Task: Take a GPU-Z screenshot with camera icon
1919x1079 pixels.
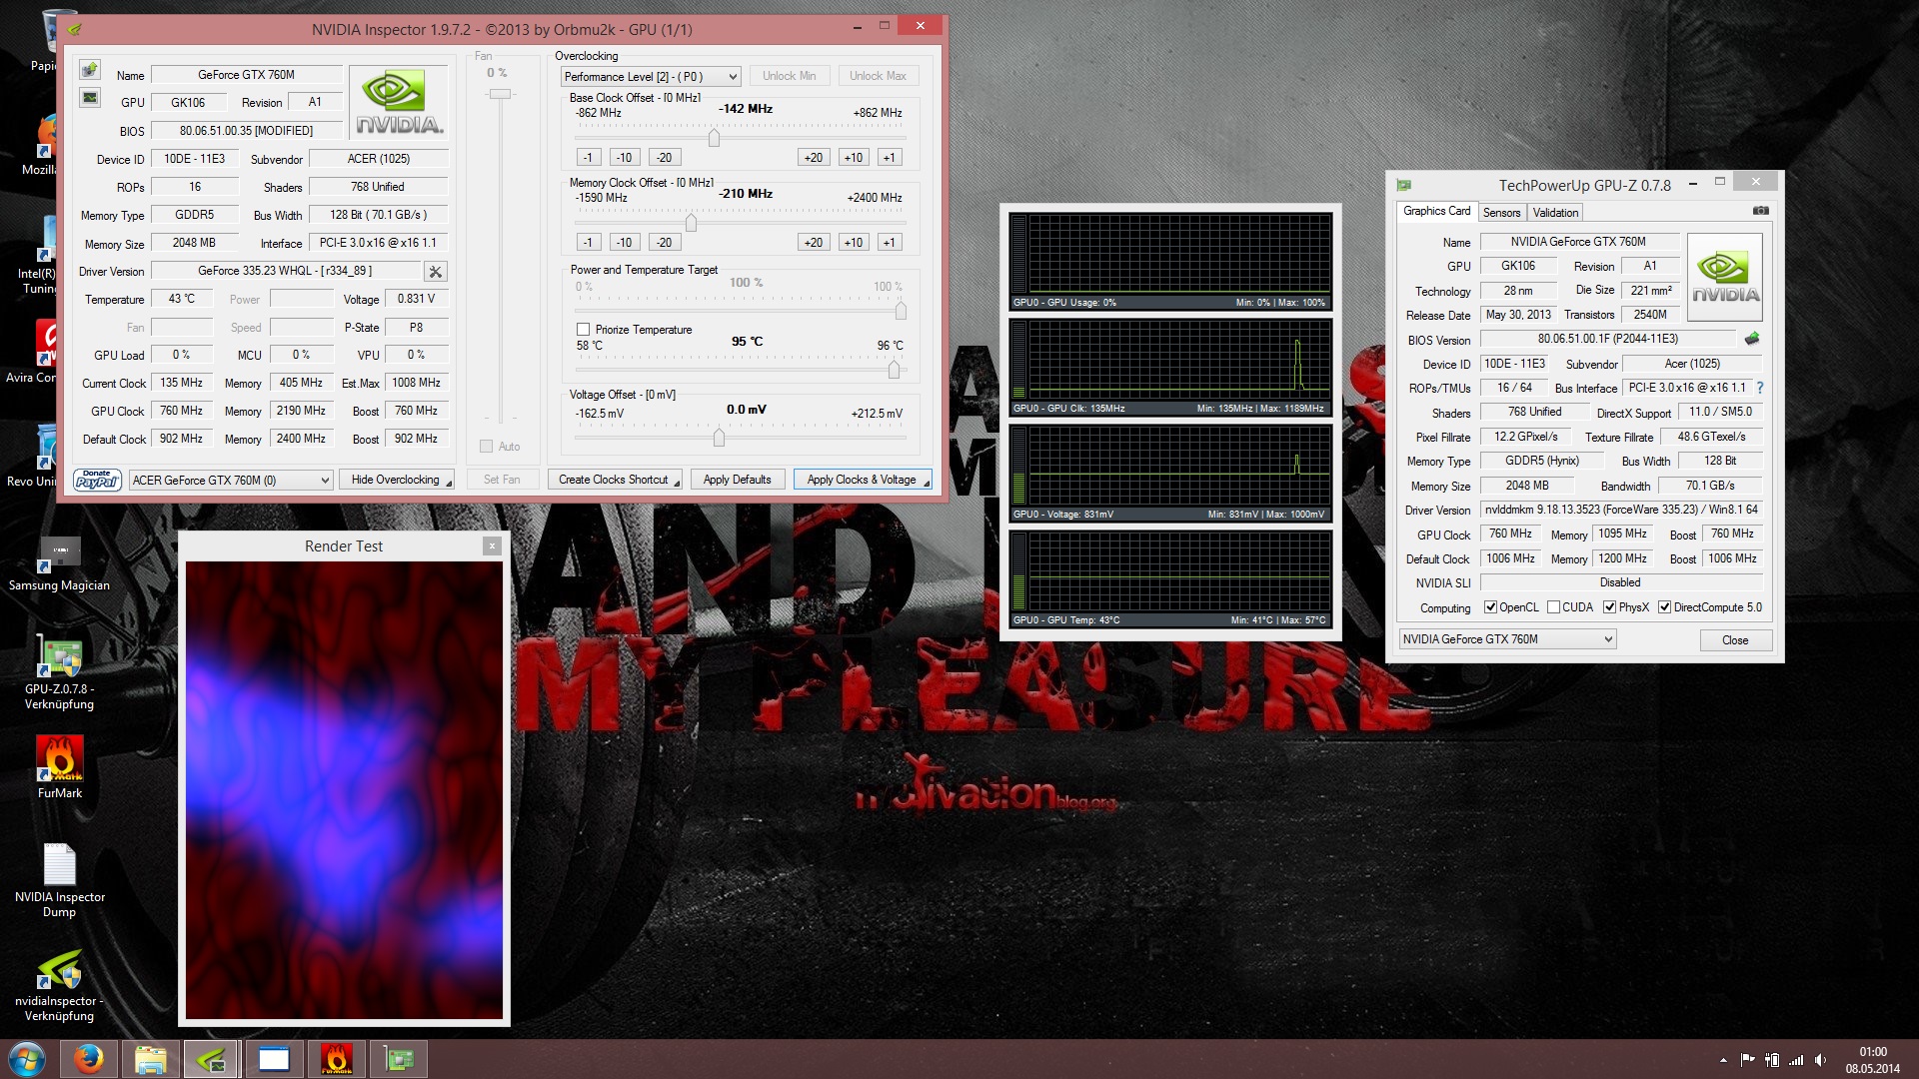Action: 1761,211
